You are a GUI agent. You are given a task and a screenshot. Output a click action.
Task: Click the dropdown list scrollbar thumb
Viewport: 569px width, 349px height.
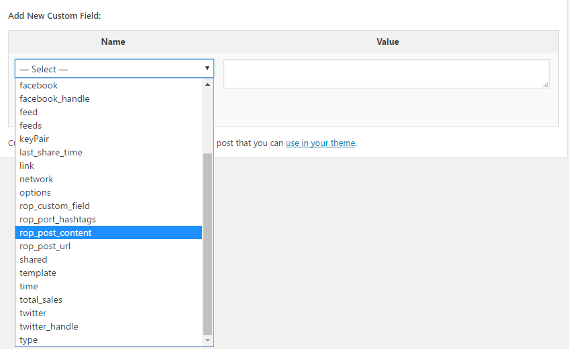pyautogui.click(x=208, y=243)
